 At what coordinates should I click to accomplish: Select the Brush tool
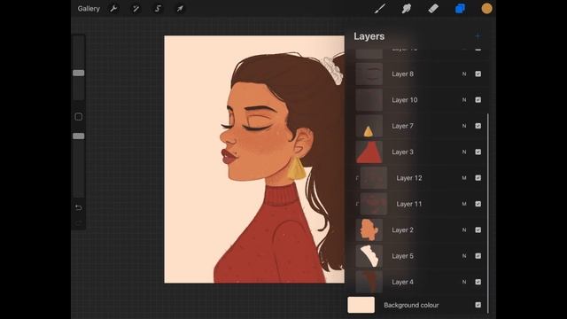pos(380,8)
